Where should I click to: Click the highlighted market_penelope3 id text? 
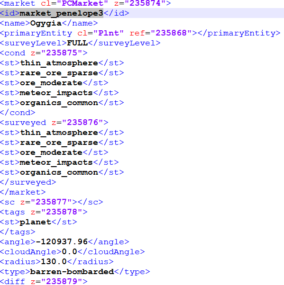[x=61, y=13]
